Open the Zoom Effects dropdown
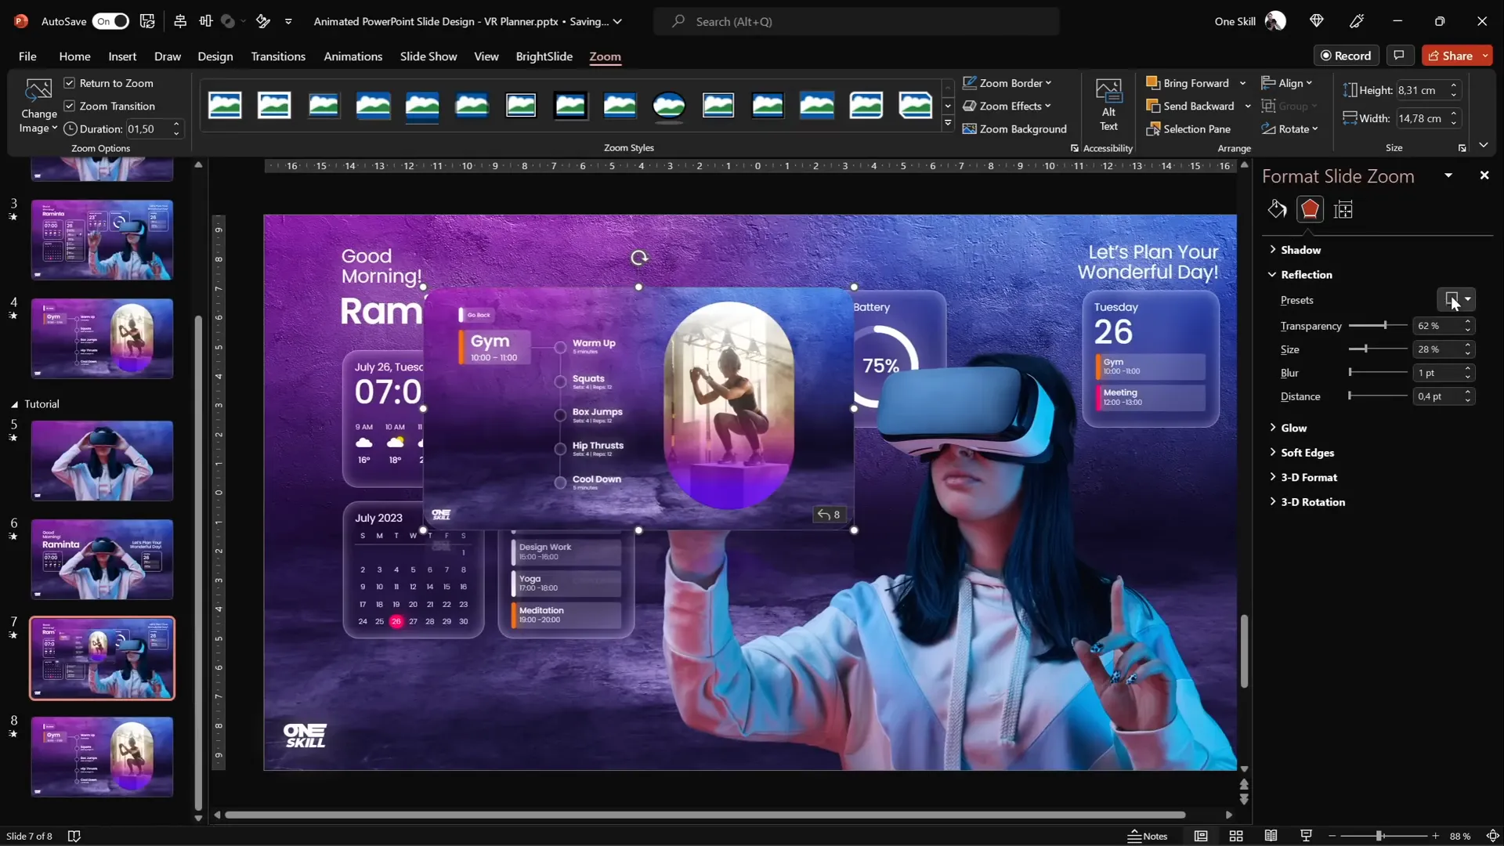This screenshot has height=846, width=1504. (1007, 106)
